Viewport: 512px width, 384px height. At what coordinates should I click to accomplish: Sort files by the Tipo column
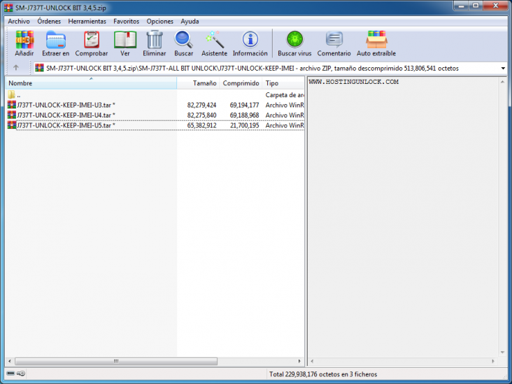pyautogui.click(x=283, y=83)
